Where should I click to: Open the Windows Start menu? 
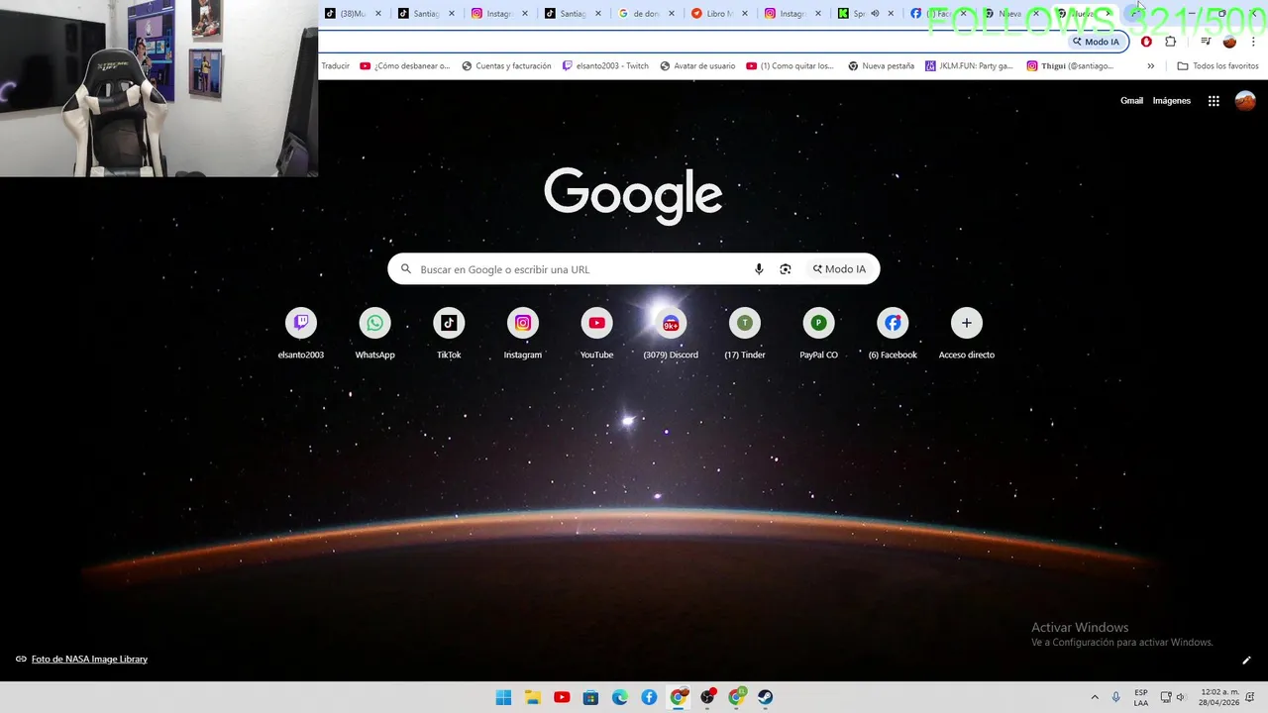pyautogui.click(x=503, y=697)
